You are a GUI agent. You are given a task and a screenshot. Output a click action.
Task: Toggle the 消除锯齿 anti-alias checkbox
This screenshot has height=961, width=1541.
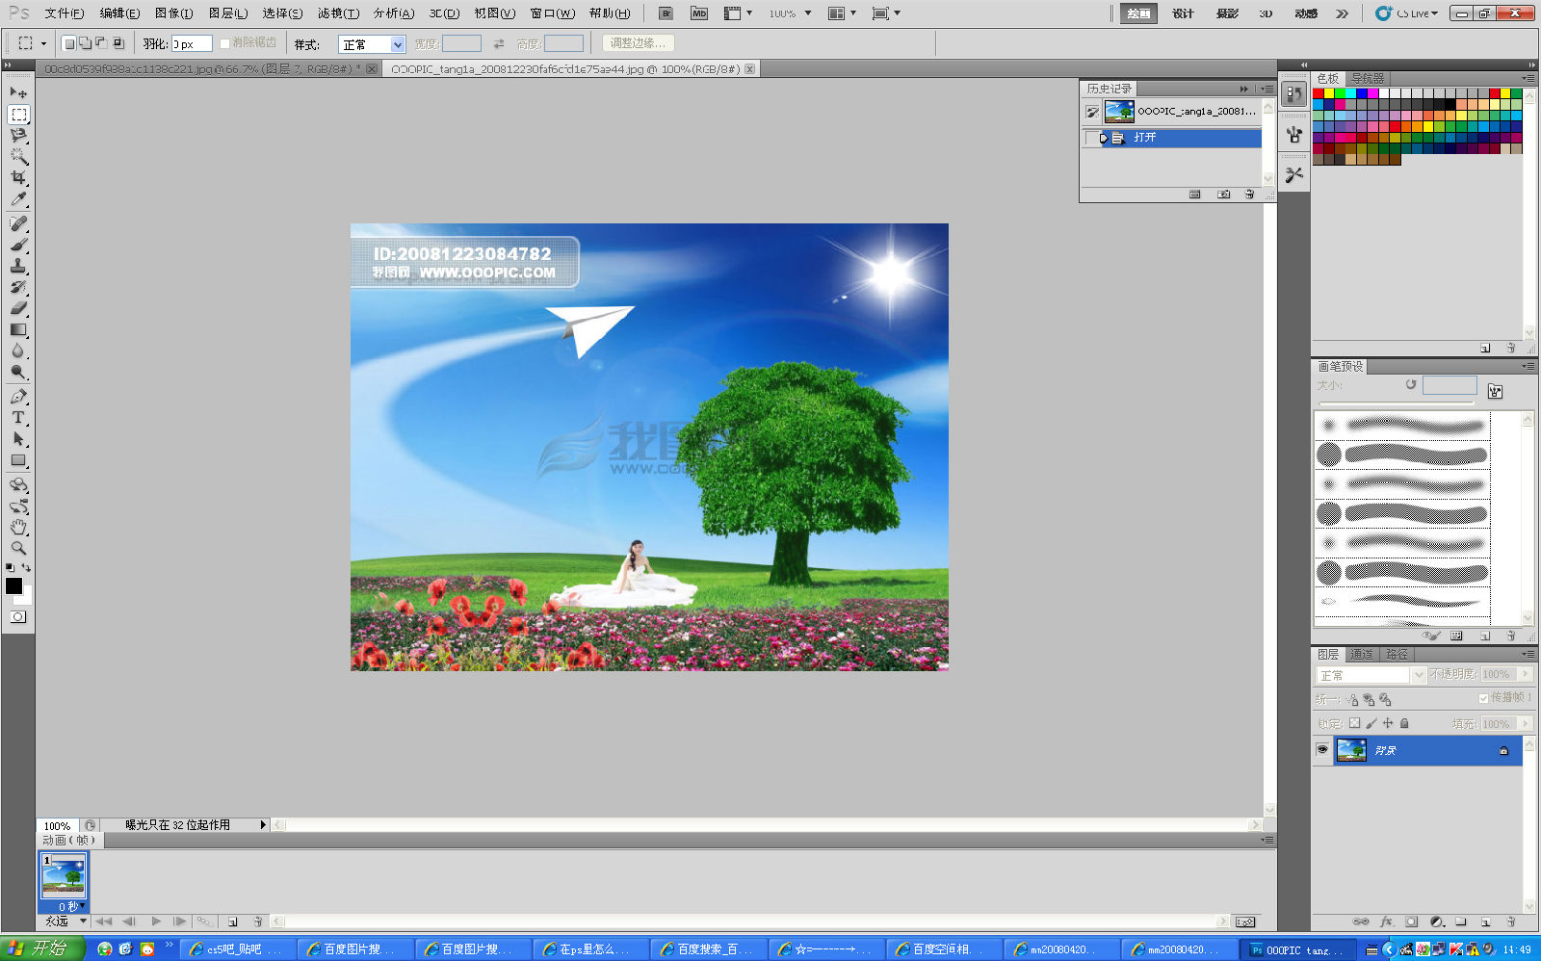(x=224, y=43)
